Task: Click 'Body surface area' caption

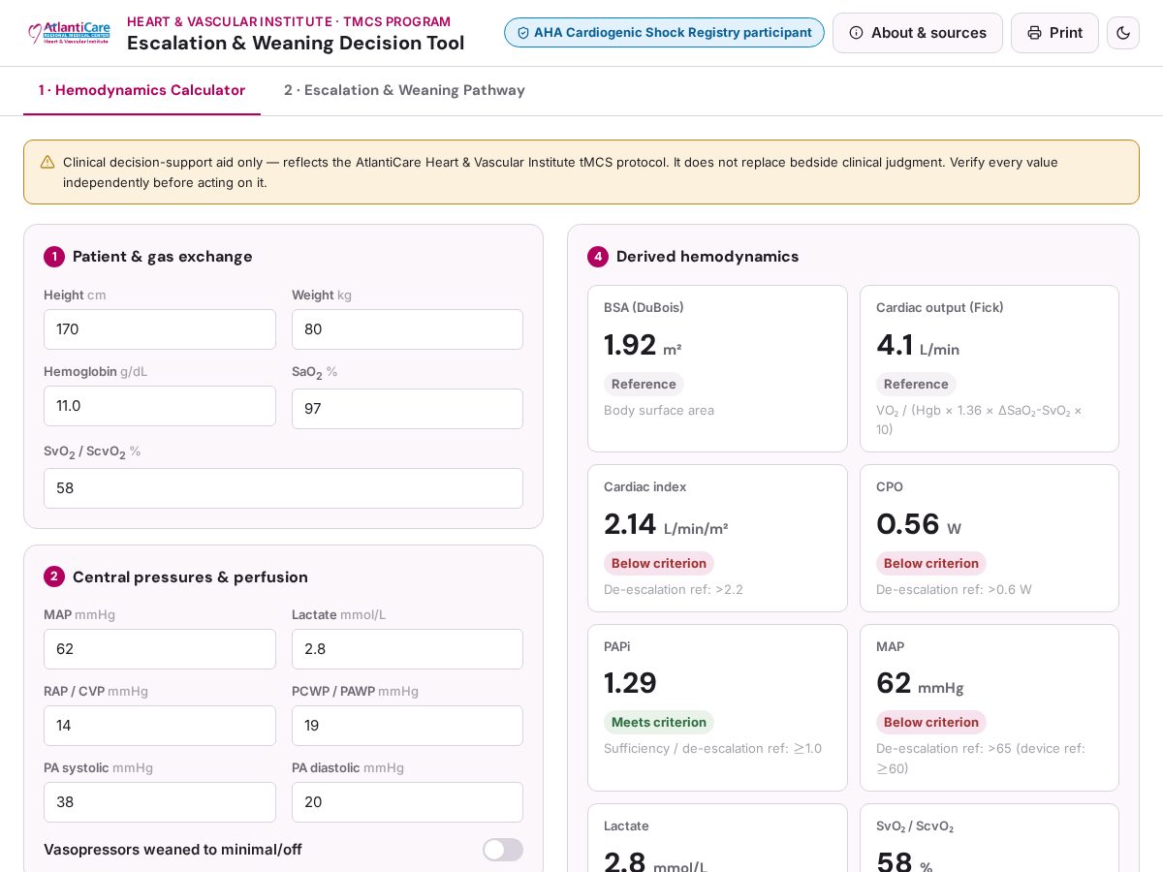Action: (659, 410)
